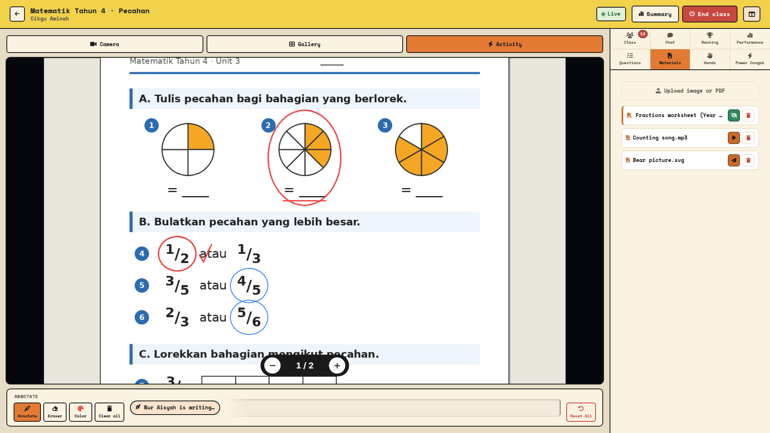Click the Bear picture.svg file name
This screenshot has width=770, height=433.
tap(658, 160)
